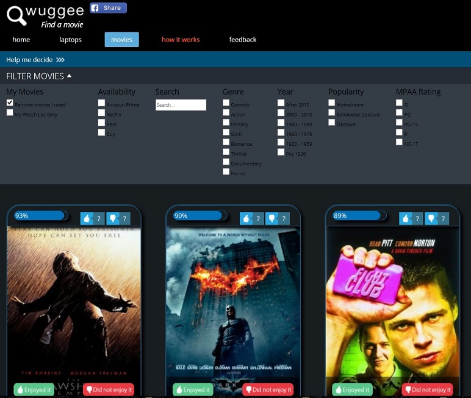
Task: Select the 2000 - 2010 year filter
Action: click(281, 113)
